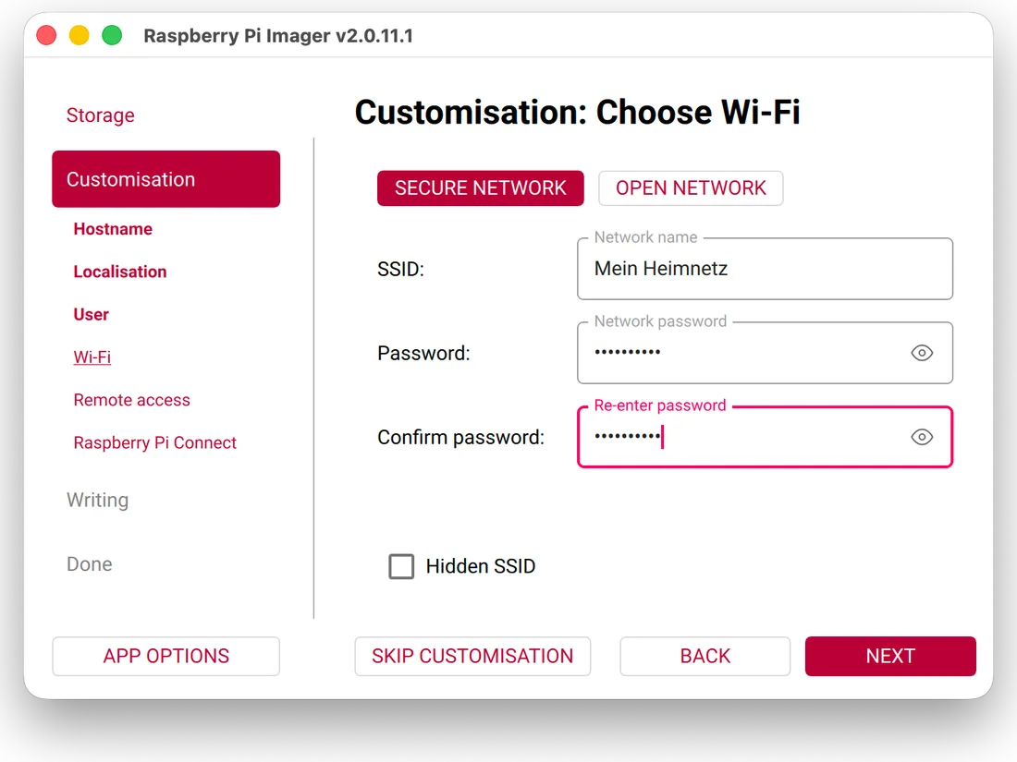This screenshot has width=1017, height=762.
Task: Switch to the Secure Network tab
Action: tap(481, 187)
